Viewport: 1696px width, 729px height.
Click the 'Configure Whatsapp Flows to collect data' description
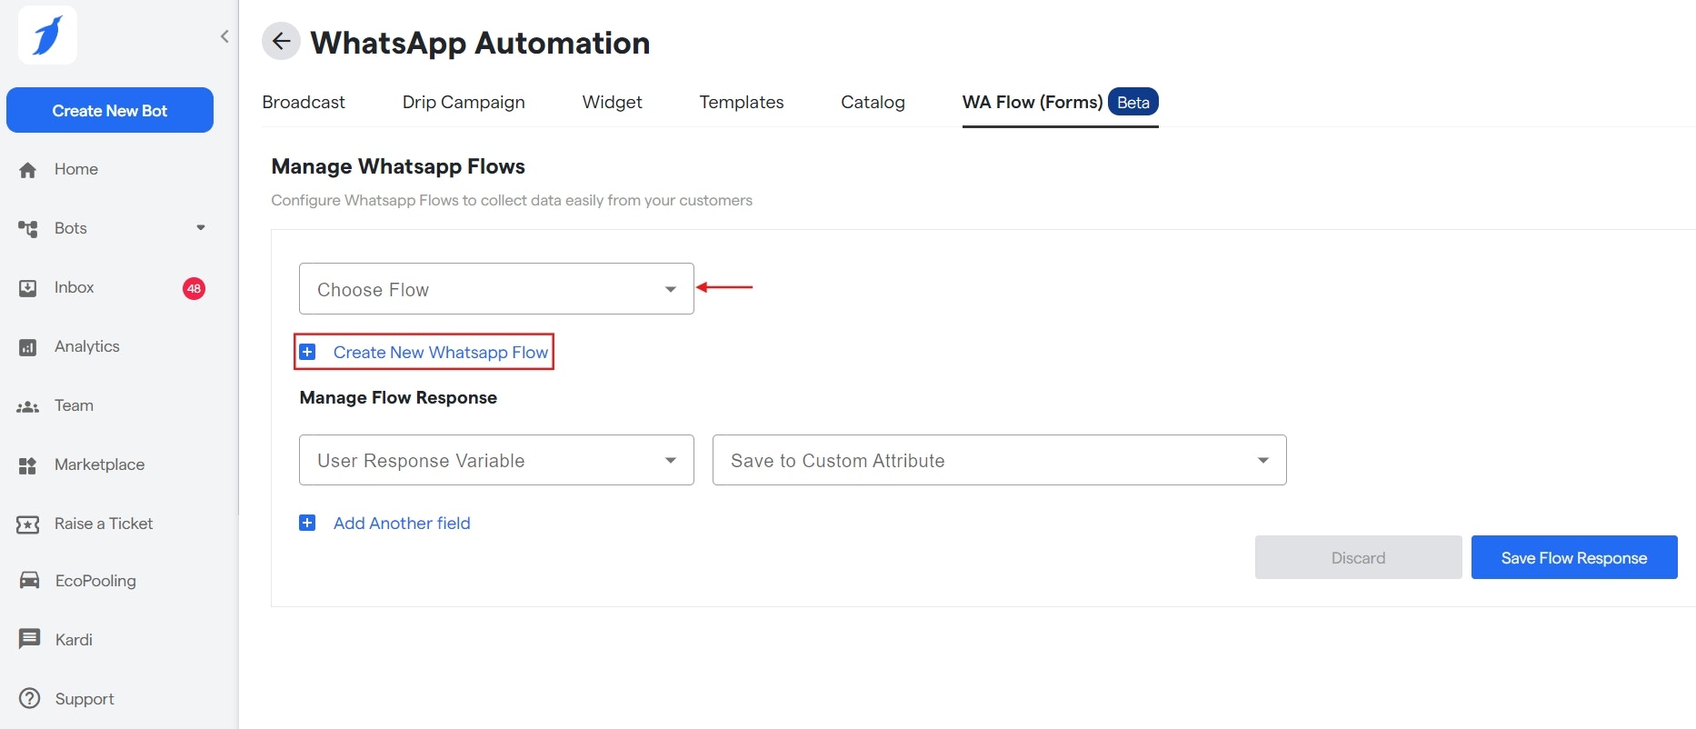click(512, 200)
